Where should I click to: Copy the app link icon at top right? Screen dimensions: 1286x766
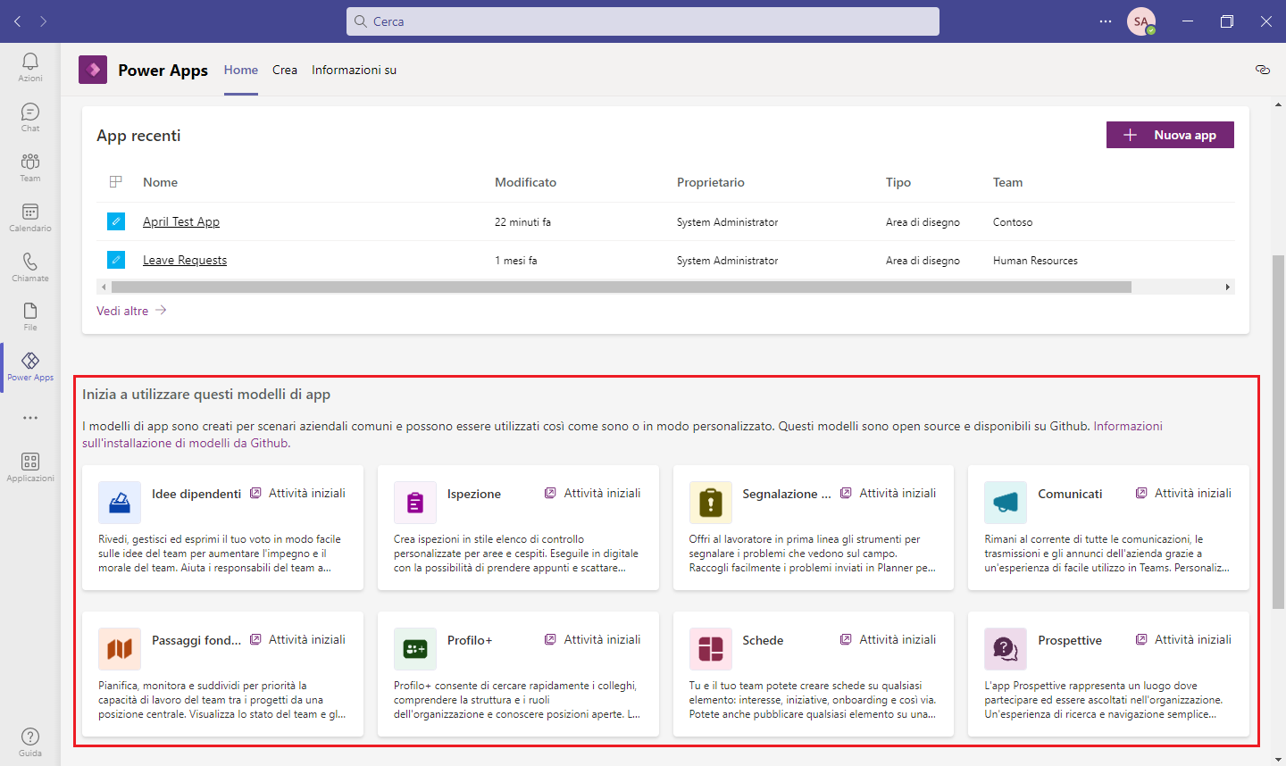click(x=1262, y=70)
